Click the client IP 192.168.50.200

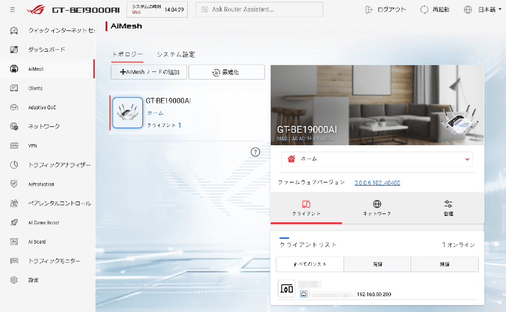(374, 294)
